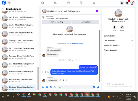
Task: React to 'Yes Its Still Available' message
Action: (x=48, y=72)
